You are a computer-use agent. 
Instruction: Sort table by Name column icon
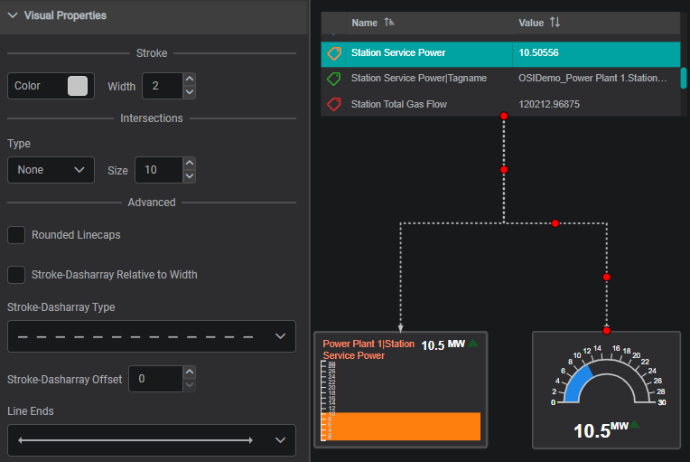coord(389,22)
